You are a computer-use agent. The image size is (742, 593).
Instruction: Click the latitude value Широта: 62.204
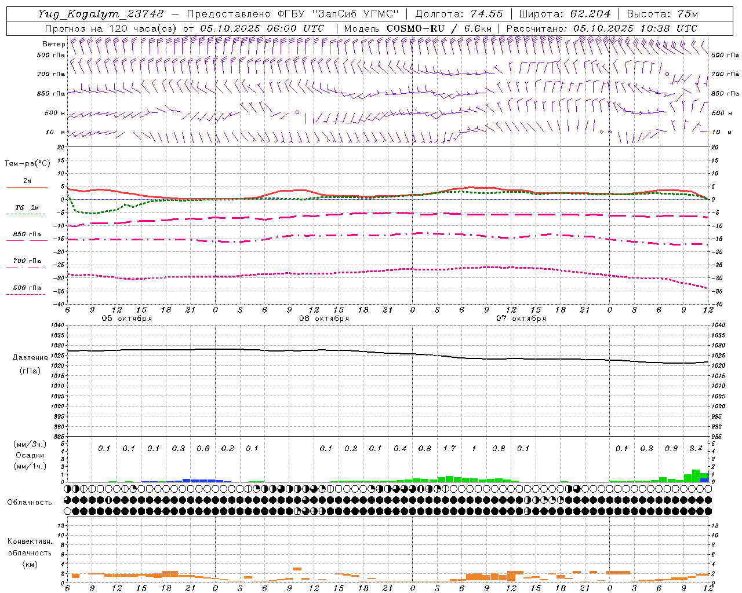click(x=565, y=14)
